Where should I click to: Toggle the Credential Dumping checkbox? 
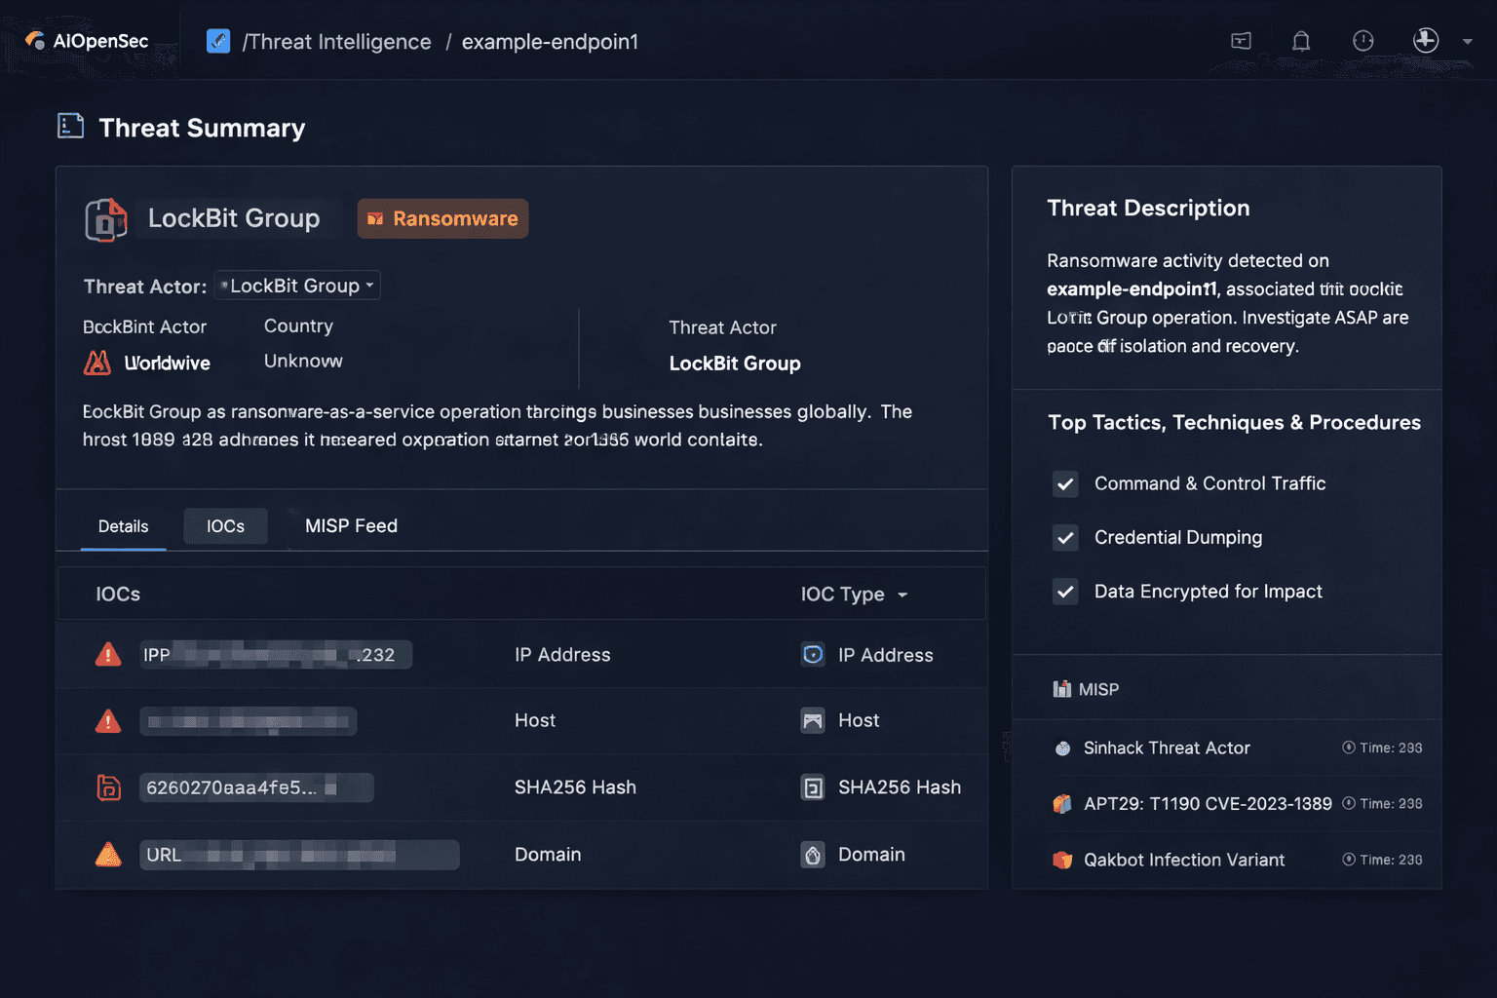point(1065,537)
